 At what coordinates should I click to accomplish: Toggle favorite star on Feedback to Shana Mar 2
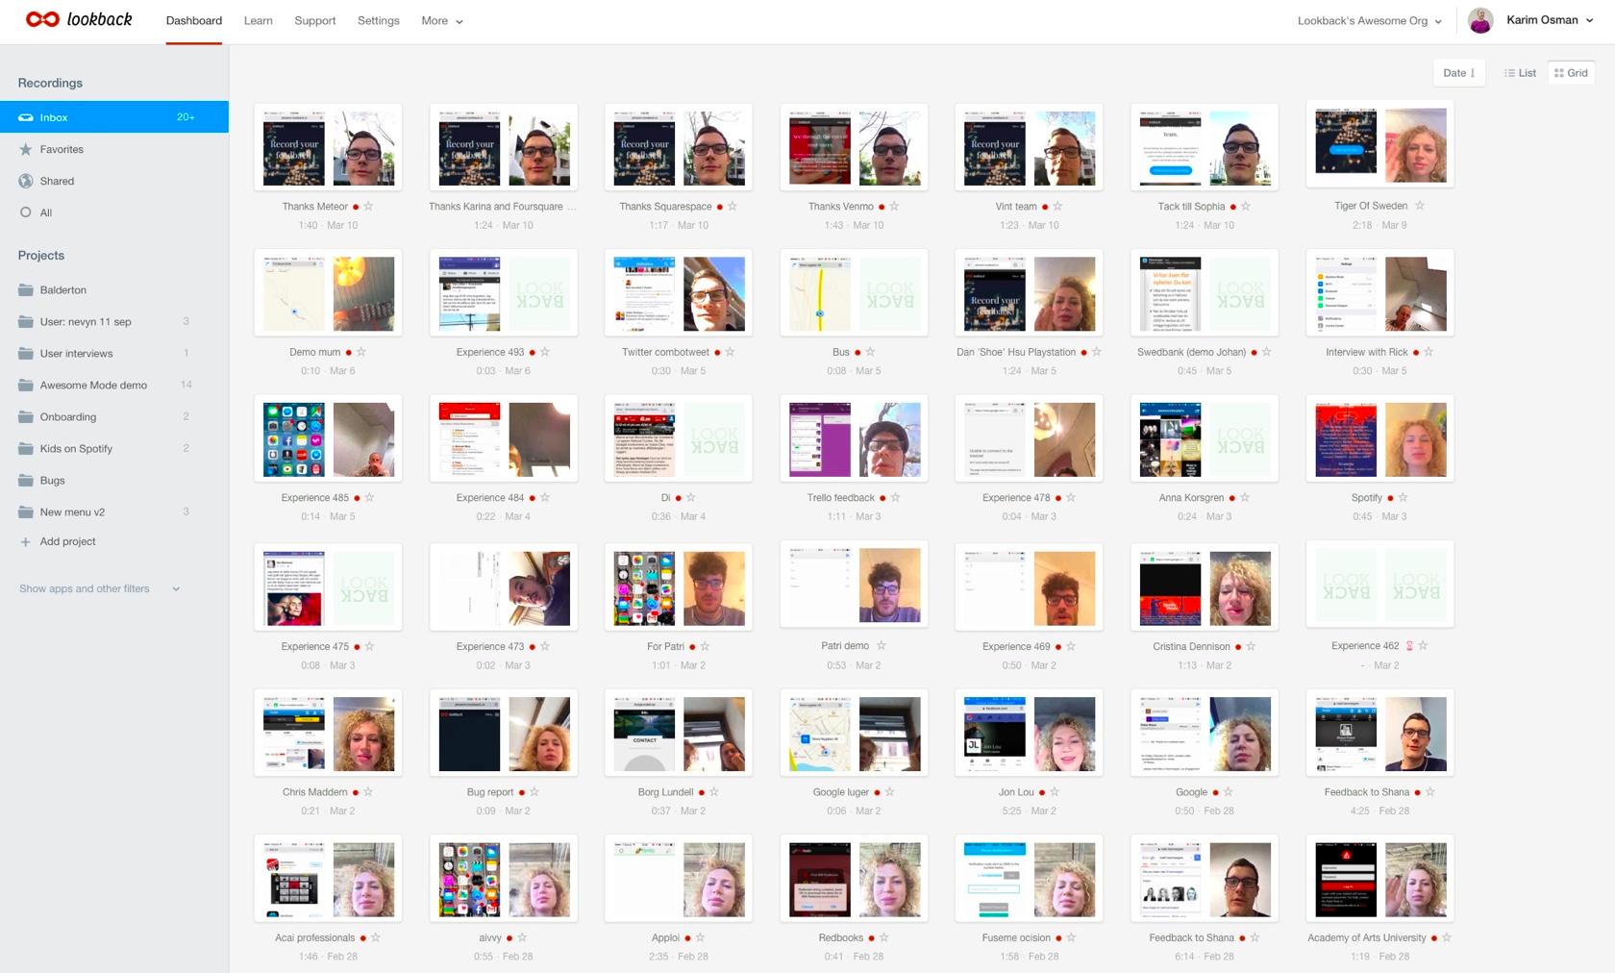tap(1430, 792)
